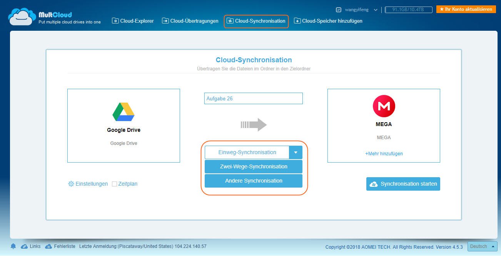Open Cloud-Speicher hinzufügen
This screenshot has width=501, height=256.
[328, 21]
